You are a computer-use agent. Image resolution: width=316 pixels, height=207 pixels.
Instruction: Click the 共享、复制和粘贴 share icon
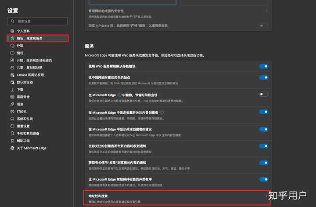coord(12,68)
